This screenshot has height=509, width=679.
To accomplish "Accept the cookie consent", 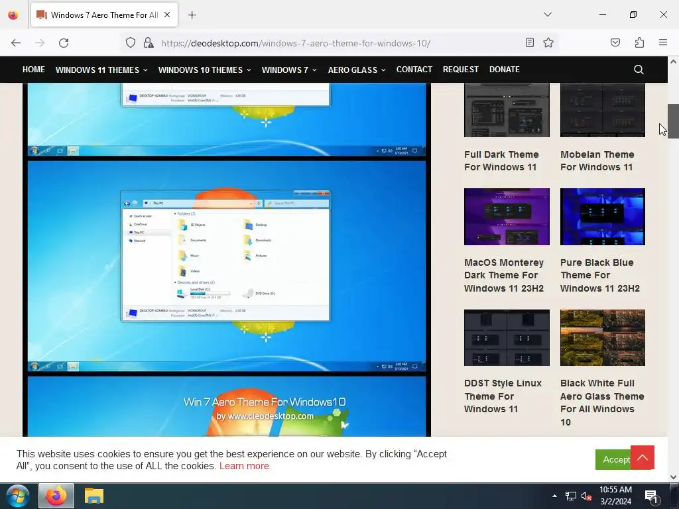I will pos(613,459).
